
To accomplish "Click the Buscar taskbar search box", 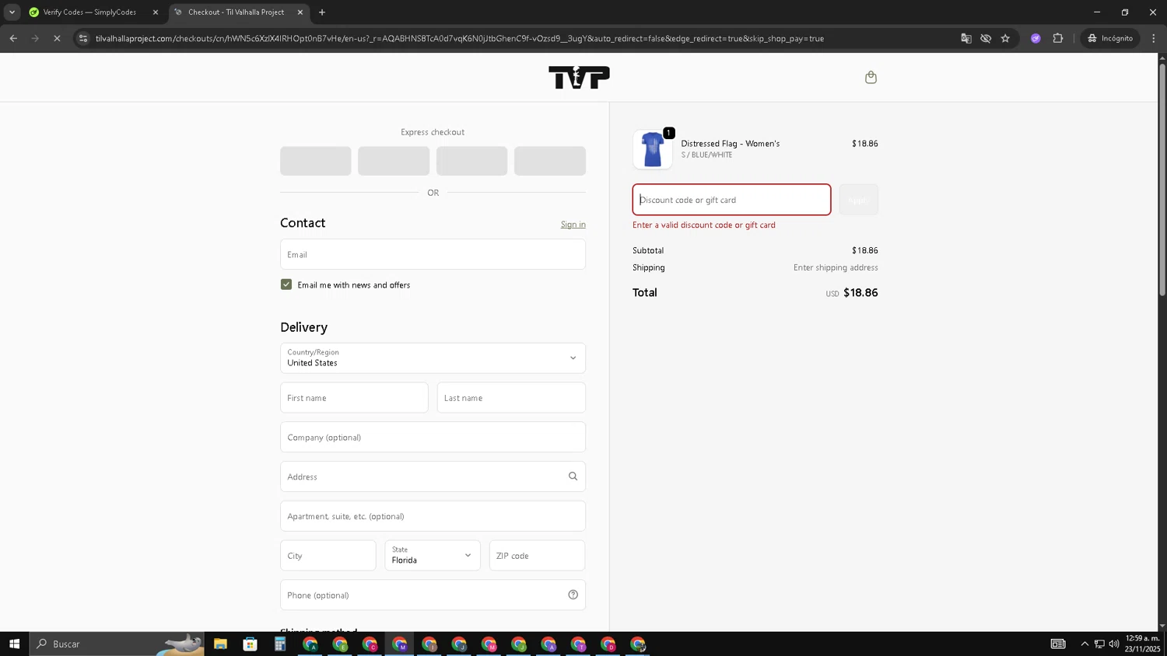I will pyautogui.click(x=117, y=644).
